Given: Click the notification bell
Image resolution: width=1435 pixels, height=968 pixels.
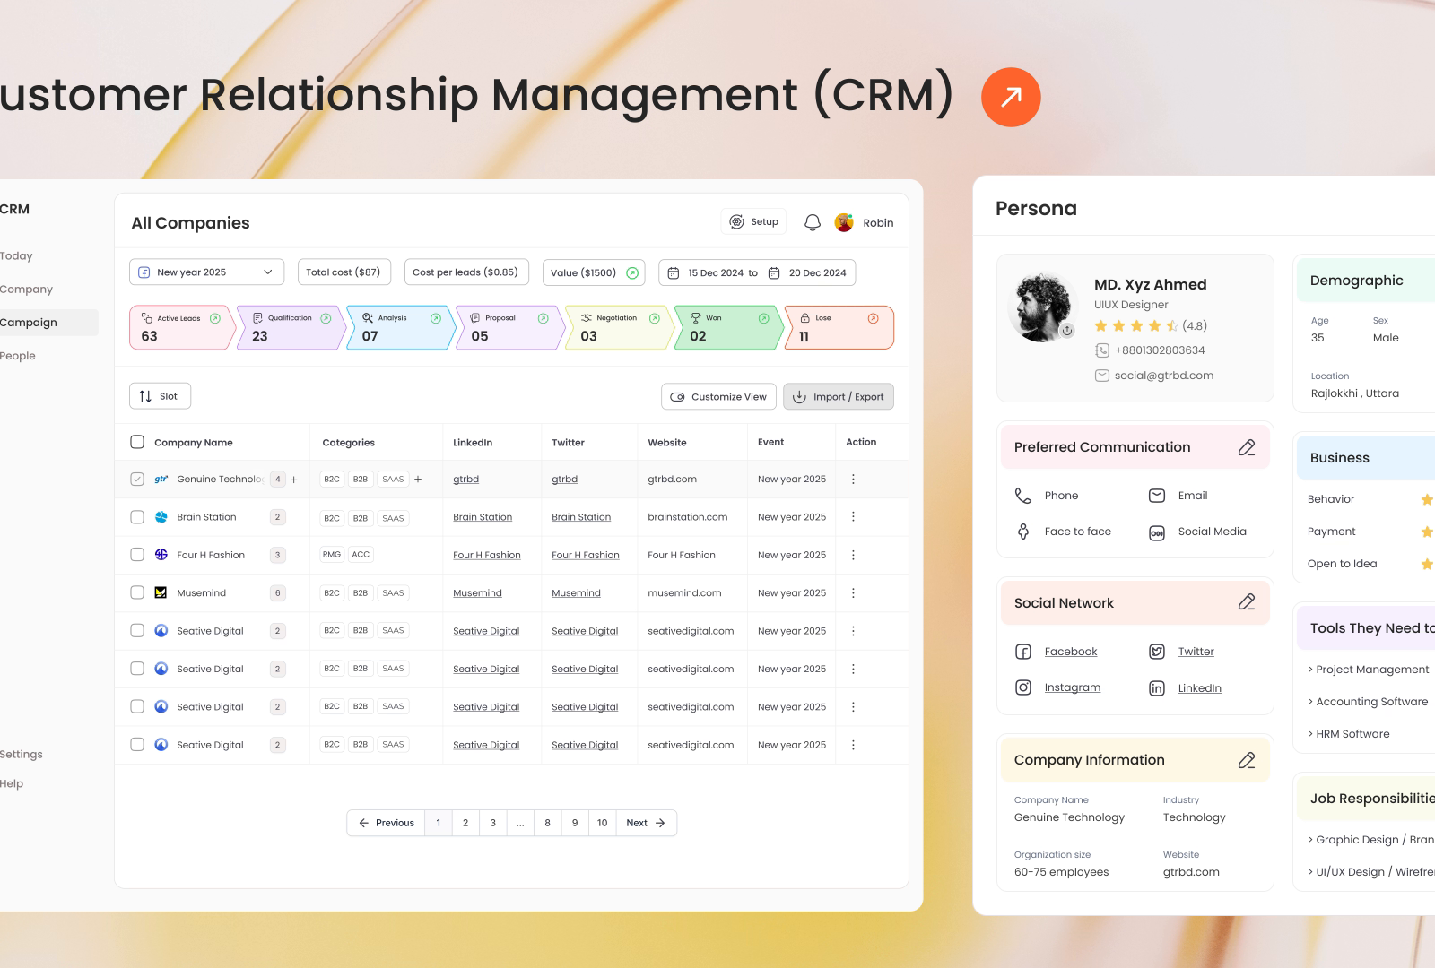Looking at the screenshot, I should point(813,221).
